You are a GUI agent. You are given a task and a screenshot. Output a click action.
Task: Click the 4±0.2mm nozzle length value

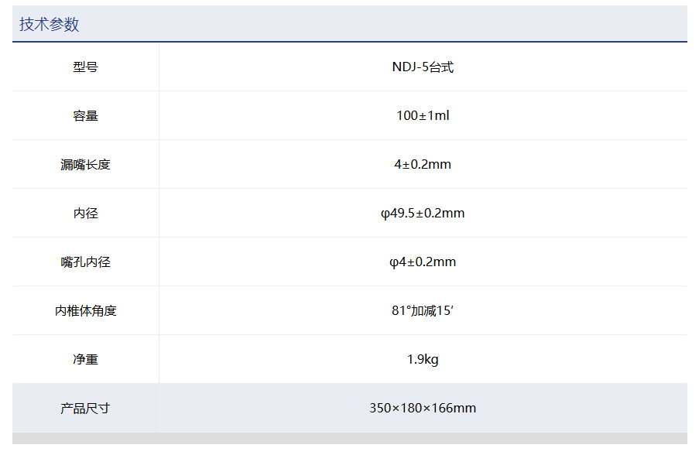pyautogui.click(x=423, y=165)
